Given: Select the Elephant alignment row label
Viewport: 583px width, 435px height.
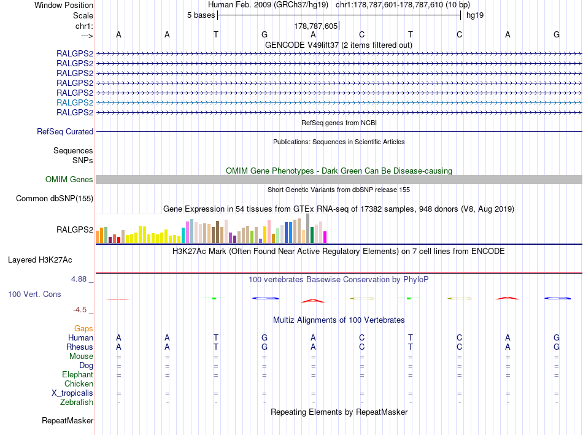Looking at the screenshot, I should 77,374.
